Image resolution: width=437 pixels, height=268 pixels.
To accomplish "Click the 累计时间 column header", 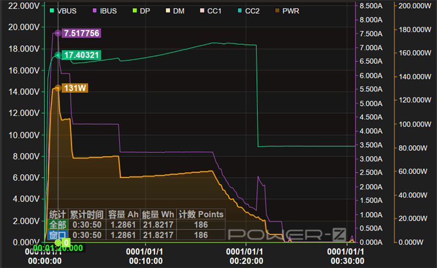I will pos(87,215).
